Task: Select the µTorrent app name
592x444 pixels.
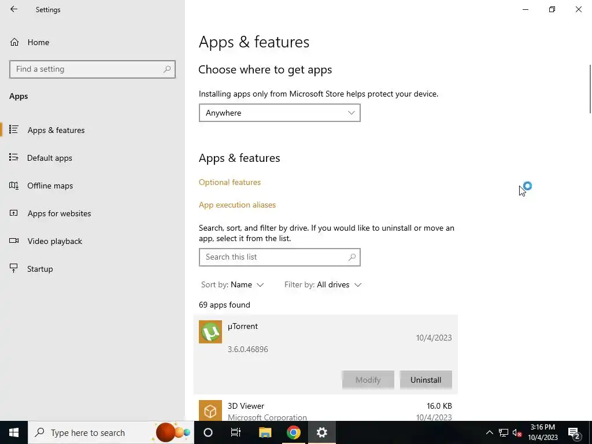Action: point(242,326)
